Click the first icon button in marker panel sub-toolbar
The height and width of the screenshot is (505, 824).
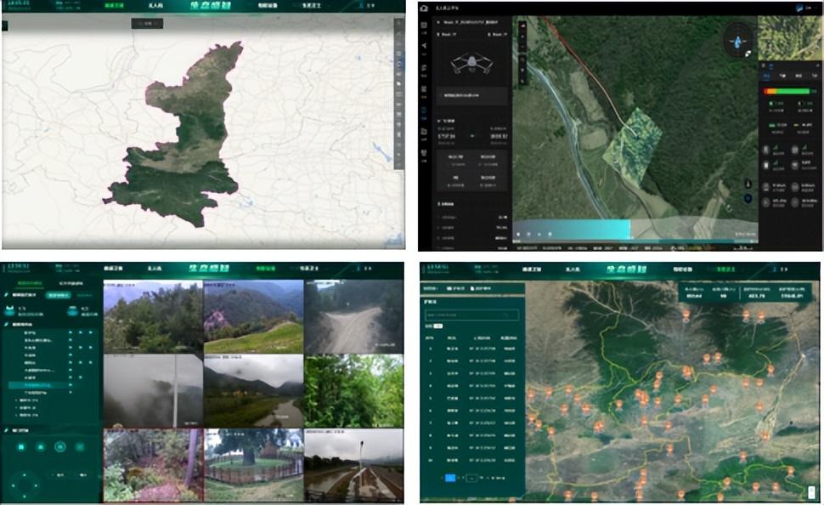click(x=456, y=288)
